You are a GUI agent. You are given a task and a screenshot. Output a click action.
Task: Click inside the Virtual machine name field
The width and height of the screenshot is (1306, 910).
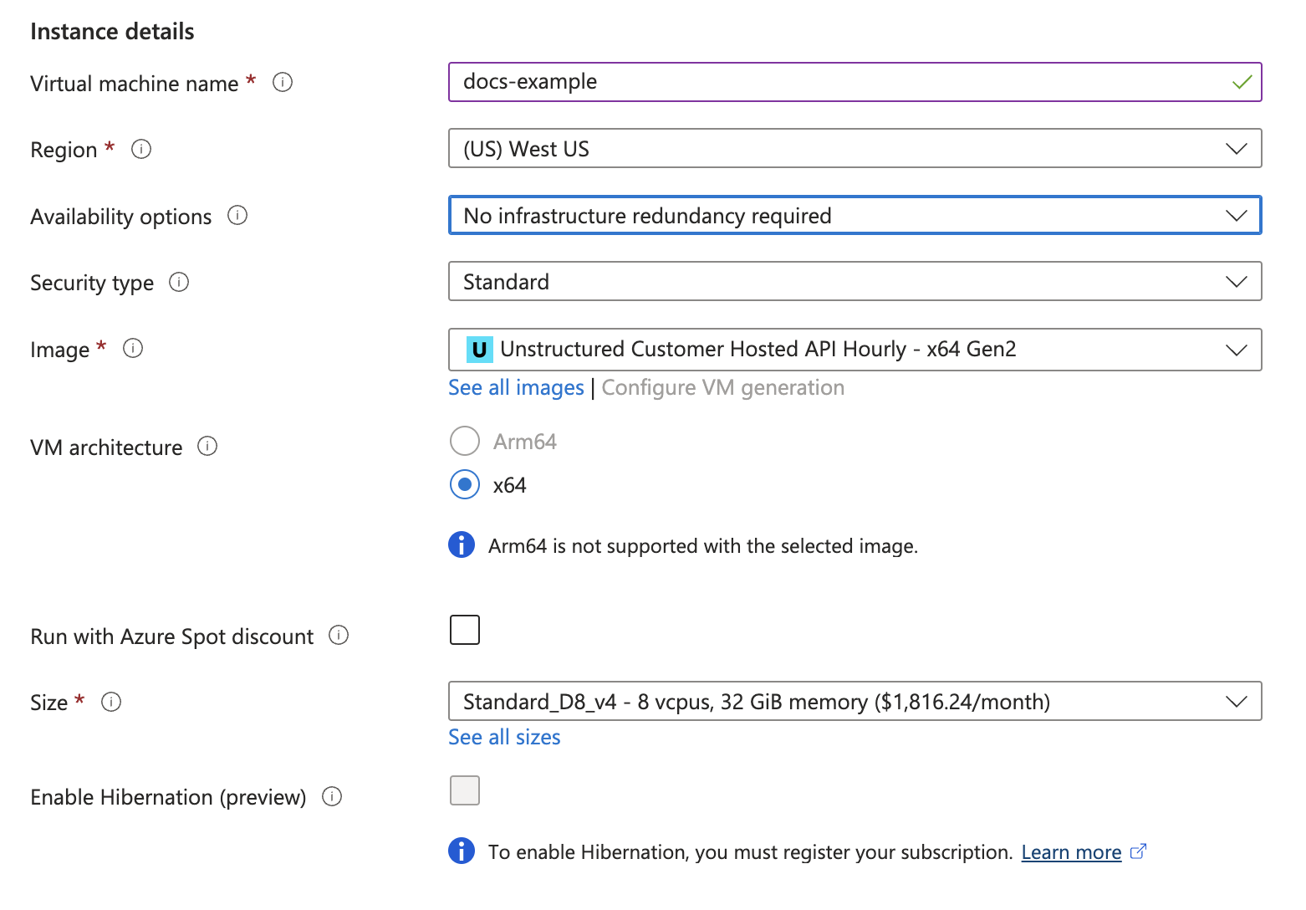pyautogui.click(x=836, y=82)
